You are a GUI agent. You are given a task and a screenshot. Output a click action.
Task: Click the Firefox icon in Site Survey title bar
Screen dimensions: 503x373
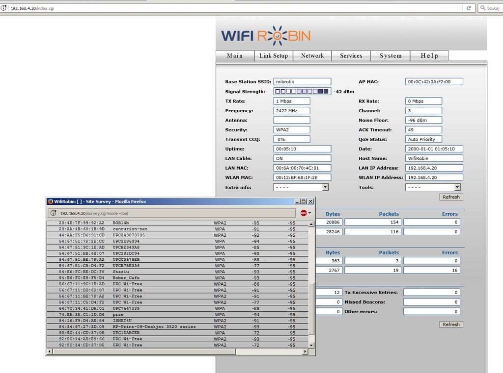[50, 201]
